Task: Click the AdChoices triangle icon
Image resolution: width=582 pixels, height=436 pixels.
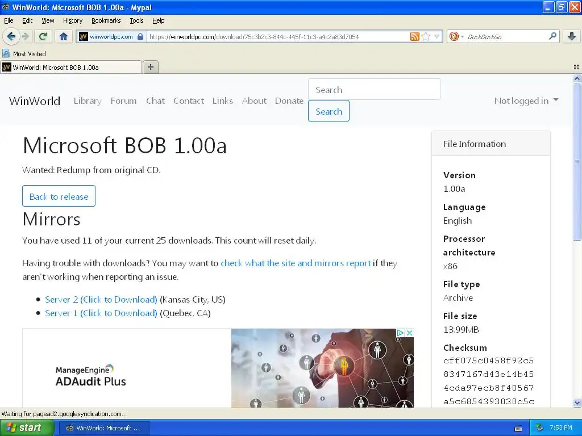Action: pyautogui.click(x=401, y=333)
